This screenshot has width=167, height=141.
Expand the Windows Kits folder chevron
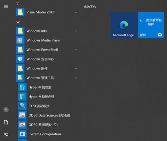76,31
